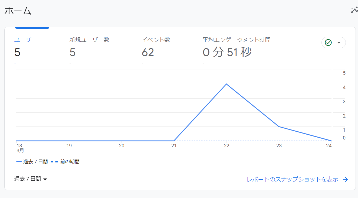Viewport: 358px width, 198px height.
Task: Click the ホーム page title
Action: tap(18, 11)
